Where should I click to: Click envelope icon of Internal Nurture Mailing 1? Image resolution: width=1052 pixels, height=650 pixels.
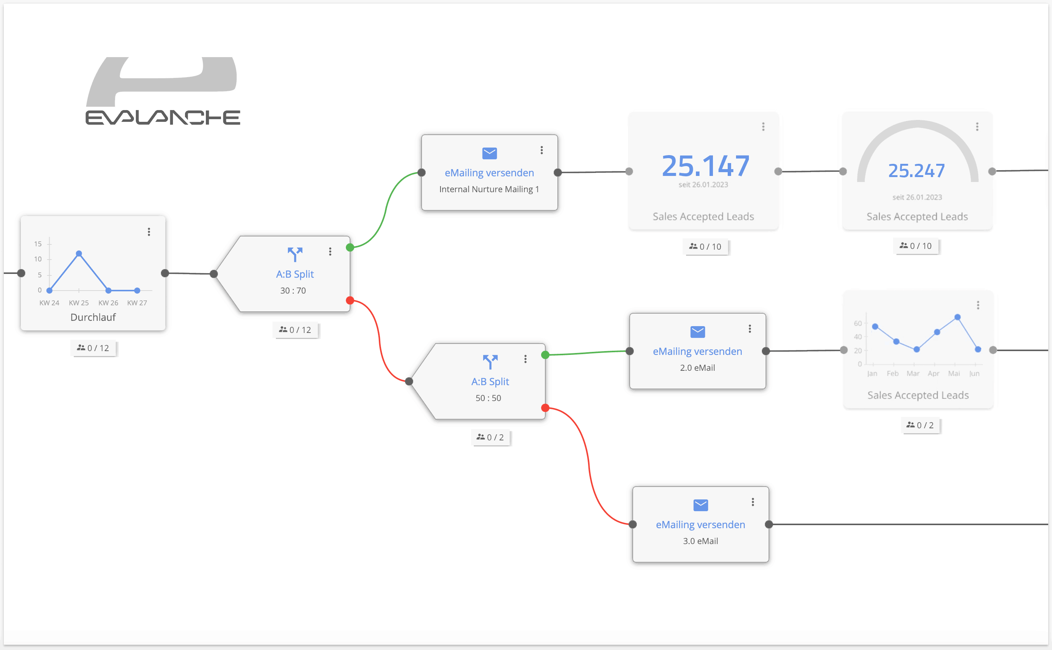click(489, 153)
